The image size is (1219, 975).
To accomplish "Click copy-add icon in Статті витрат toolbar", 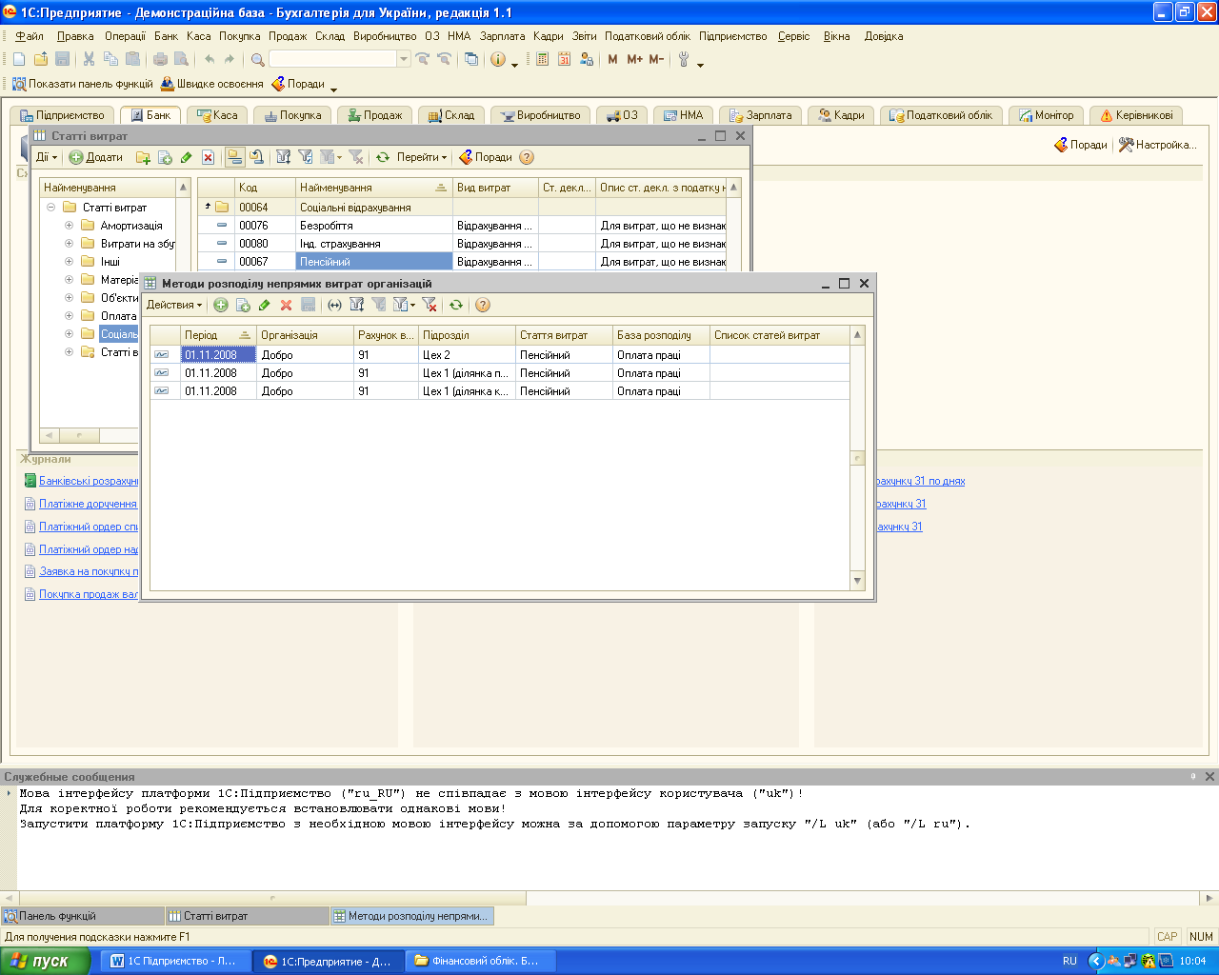I will [165, 157].
